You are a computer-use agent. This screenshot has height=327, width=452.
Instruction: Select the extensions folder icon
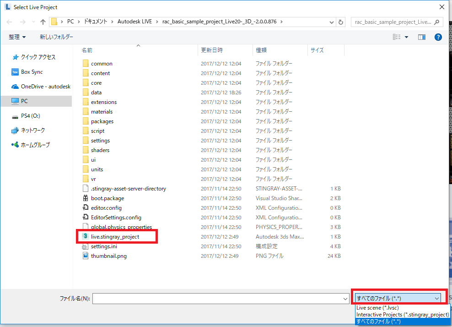86,102
